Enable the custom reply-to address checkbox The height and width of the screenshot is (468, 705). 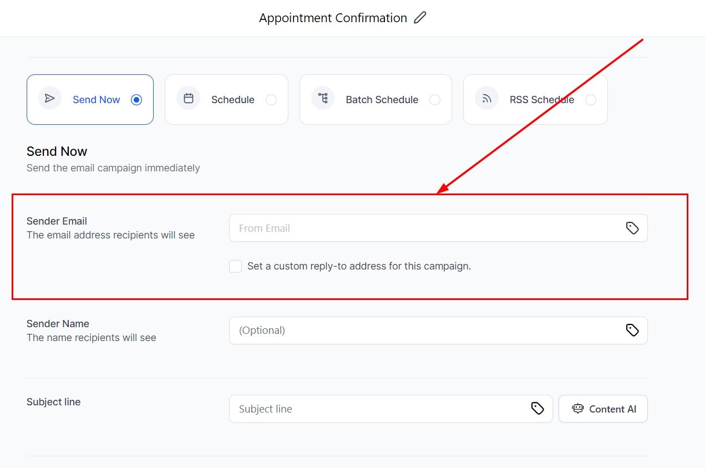pyautogui.click(x=236, y=266)
